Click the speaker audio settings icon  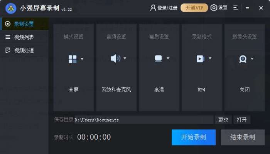115,59
